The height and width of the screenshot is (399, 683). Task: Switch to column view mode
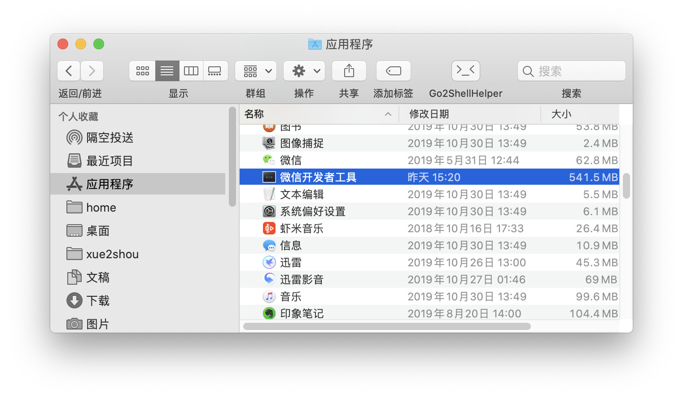coord(191,71)
